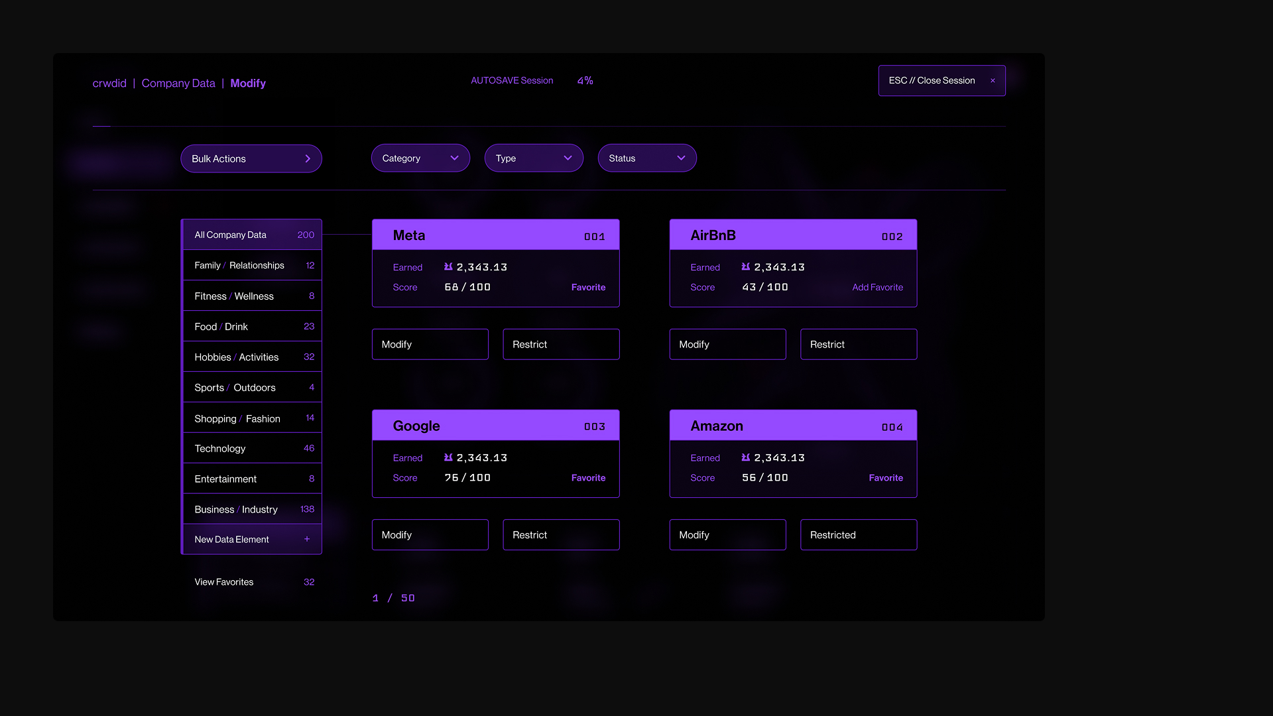Click AUTOSAVE Session label
The width and height of the screenshot is (1273, 716).
[x=512, y=80]
